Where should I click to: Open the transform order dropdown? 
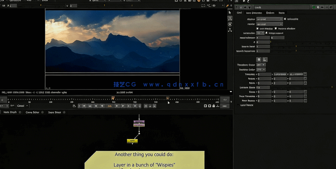click(261, 65)
